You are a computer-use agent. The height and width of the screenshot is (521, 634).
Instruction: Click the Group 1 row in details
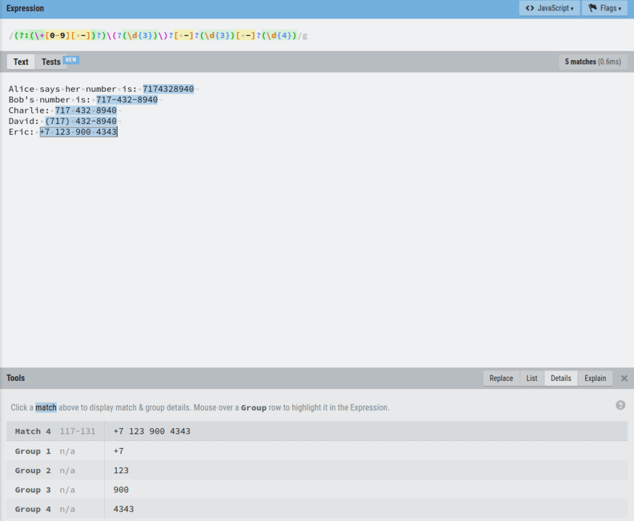pos(317,451)
